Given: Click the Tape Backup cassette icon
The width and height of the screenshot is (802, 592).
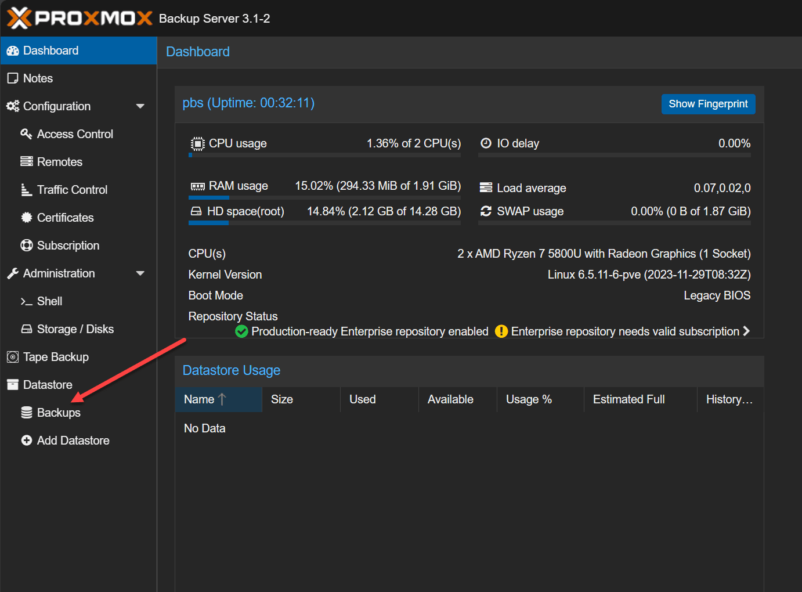Looking at the screenshot, I should click(13, 357).
